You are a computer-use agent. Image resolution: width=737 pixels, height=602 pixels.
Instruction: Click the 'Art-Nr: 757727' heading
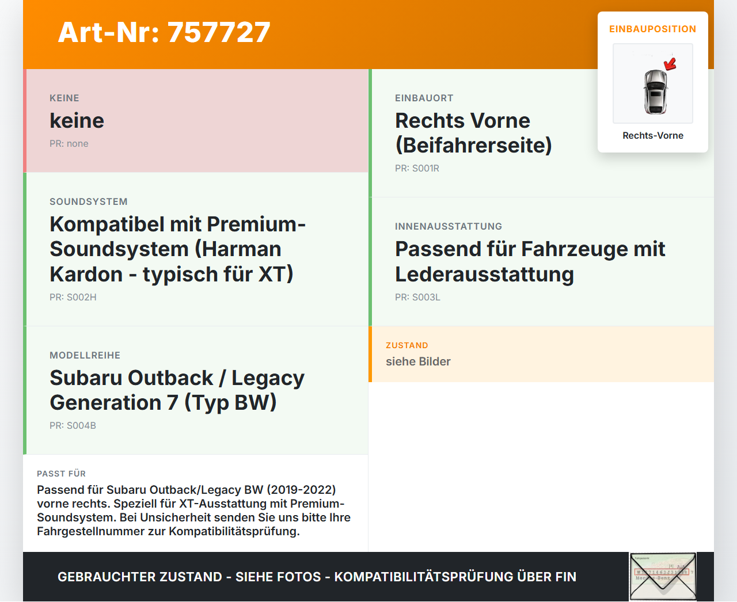point(164,32)
